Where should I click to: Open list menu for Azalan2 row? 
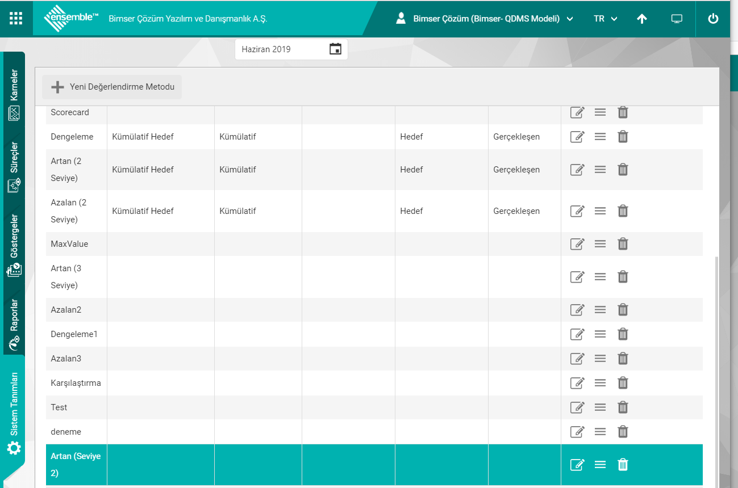(x=600, y=310)
